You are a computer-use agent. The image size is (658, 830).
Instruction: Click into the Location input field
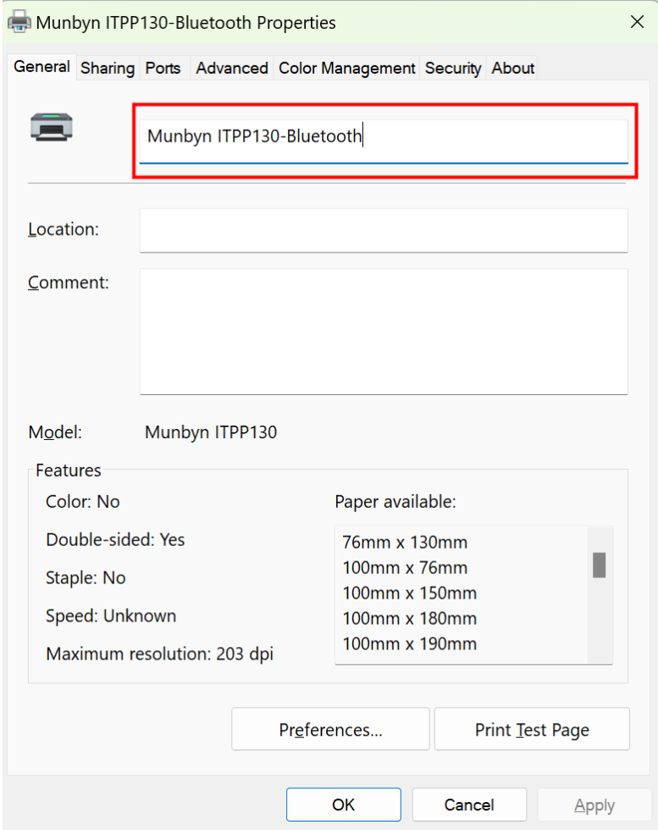[x=384, y=230]
